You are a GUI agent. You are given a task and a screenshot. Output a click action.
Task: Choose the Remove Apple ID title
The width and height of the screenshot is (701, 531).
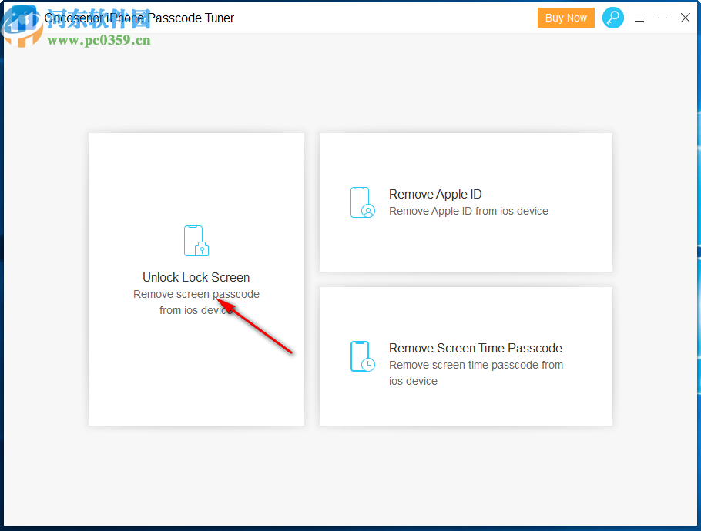pos(435,194)
